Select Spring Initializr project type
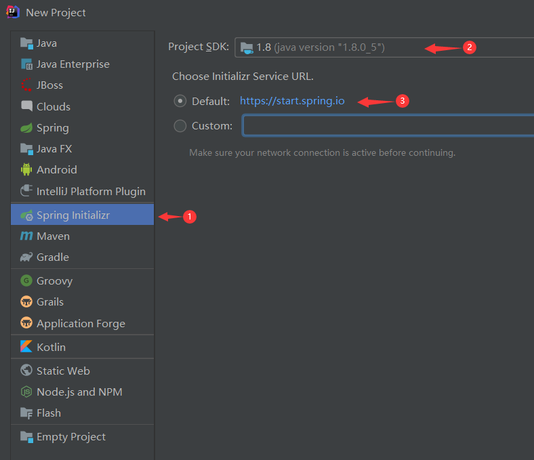 (83, 215)
